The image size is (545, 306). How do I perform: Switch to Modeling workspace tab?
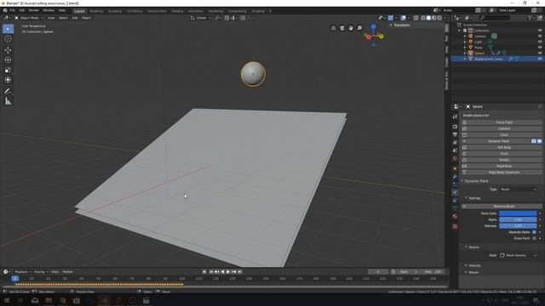[x=96, y=11]
